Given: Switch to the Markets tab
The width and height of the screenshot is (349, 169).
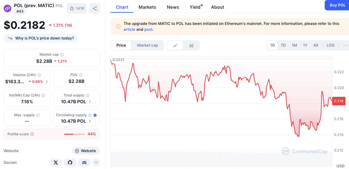Looking at the screenshot, I should coord(147,7).
